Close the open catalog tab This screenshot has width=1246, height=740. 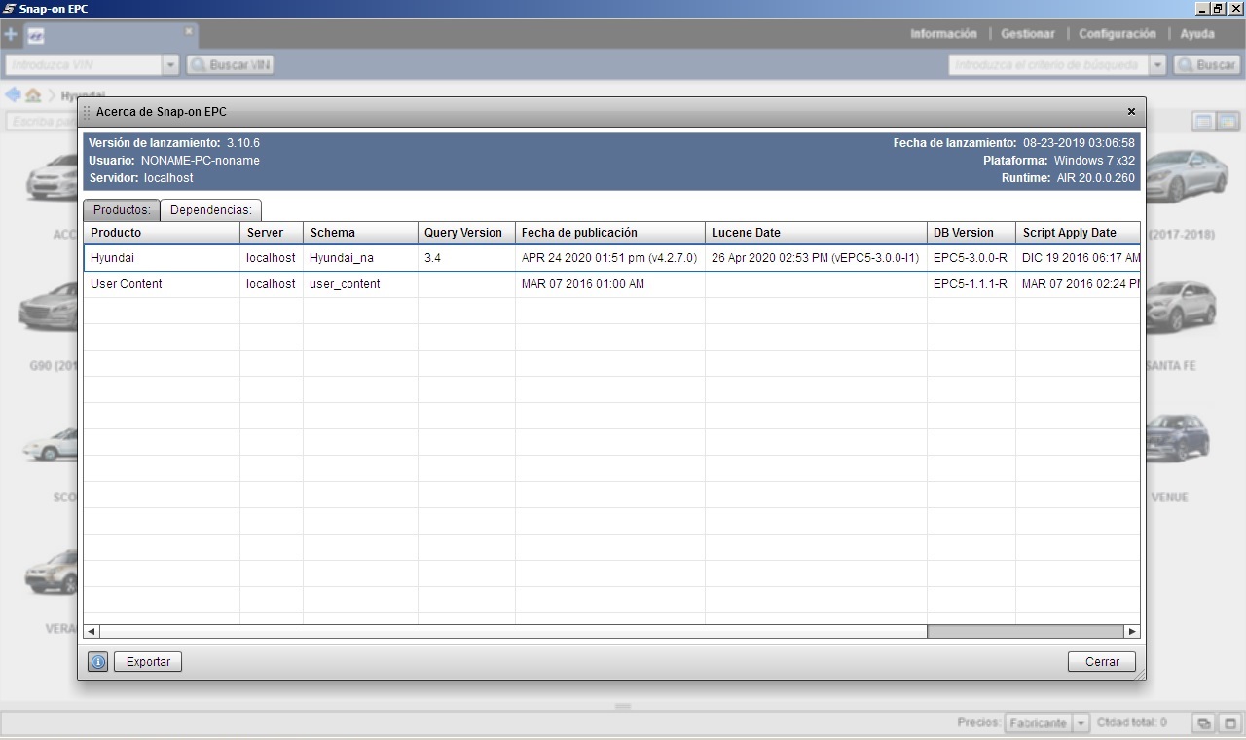tap(189, 31)
